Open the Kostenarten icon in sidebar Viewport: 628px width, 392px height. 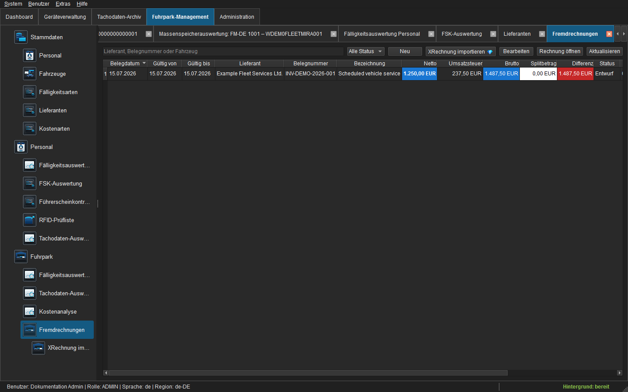30,128
